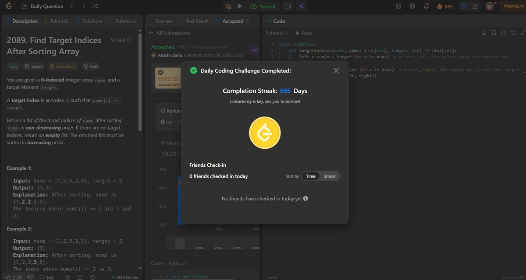Switch to the Solutions tab

point(89,21)
